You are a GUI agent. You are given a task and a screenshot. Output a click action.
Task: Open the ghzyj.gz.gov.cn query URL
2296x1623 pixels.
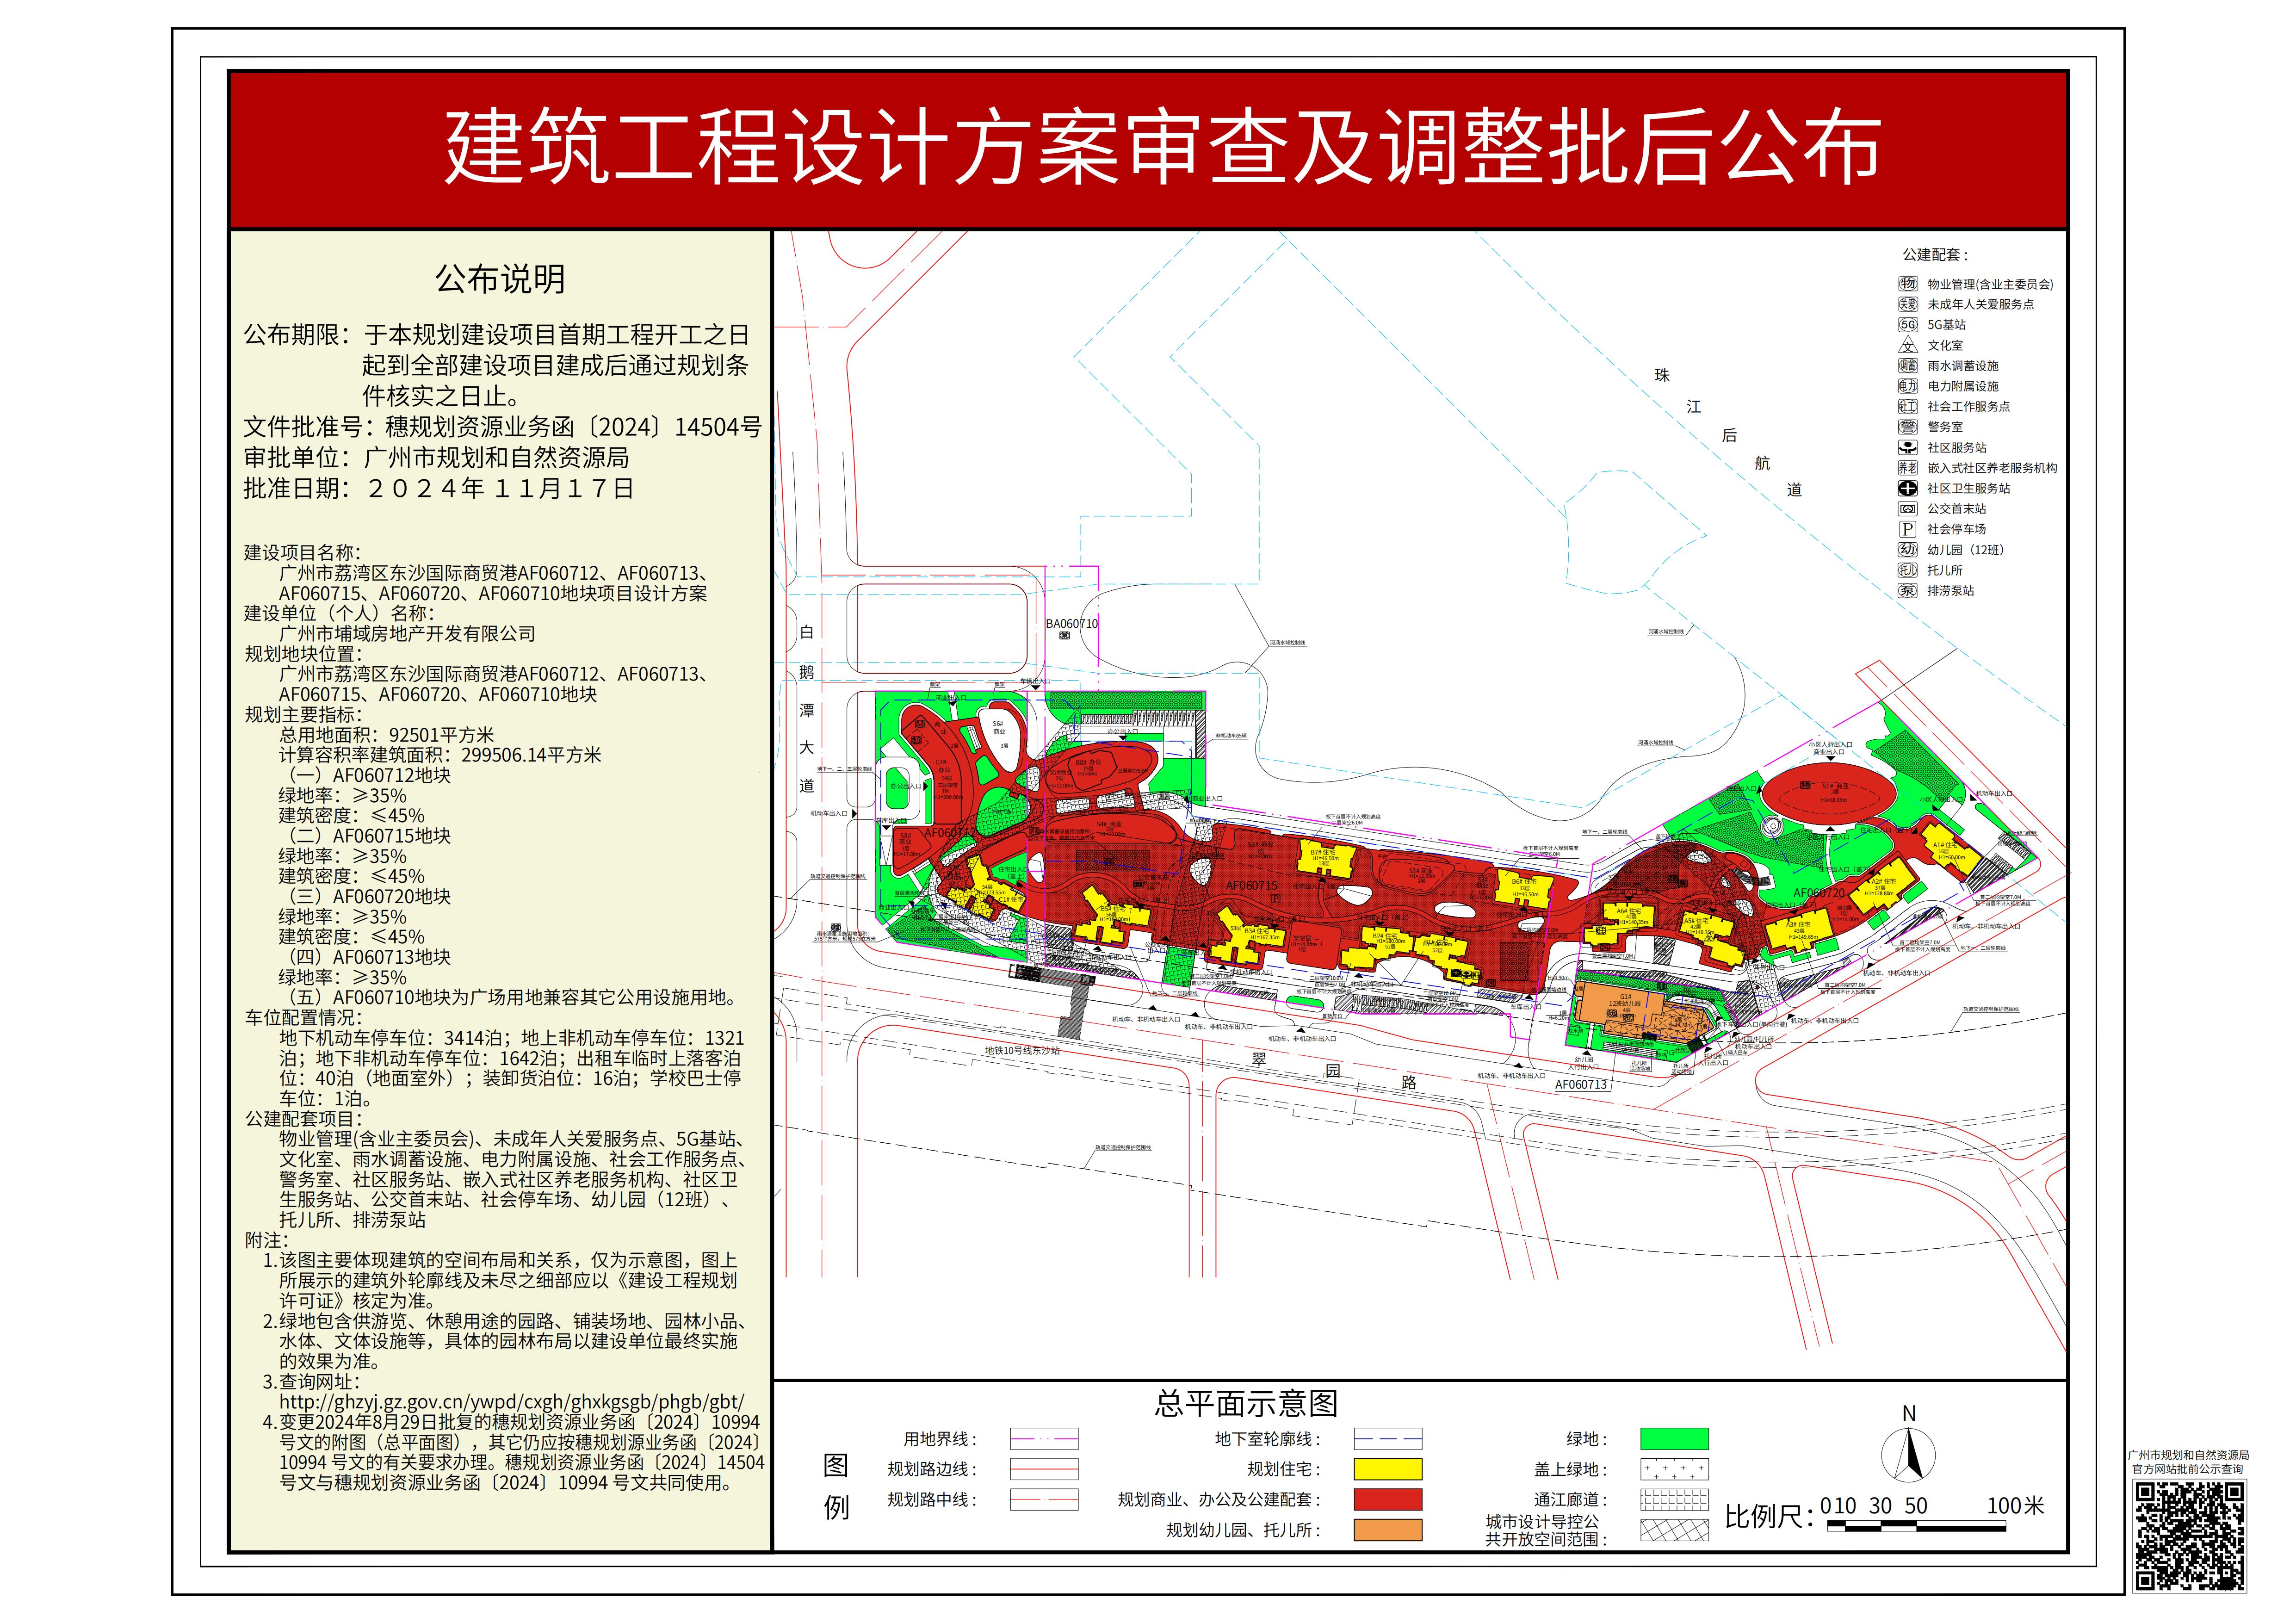click(x=512, y=1403)
